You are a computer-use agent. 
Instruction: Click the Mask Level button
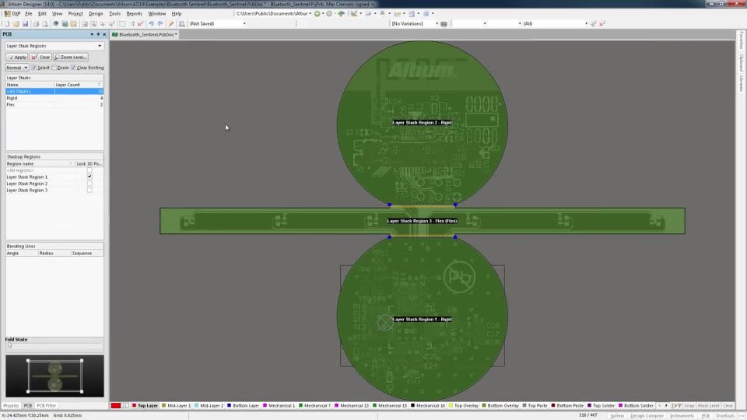(708, 406)
